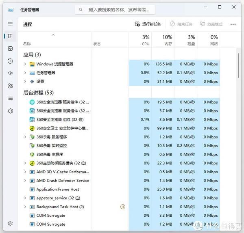Click the Application Frame Host icon
The width and height of the screenshot is (244, 233).
[32, 189]
